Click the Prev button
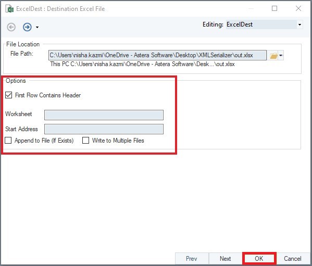312x266 pixels. tap(191, 258)
